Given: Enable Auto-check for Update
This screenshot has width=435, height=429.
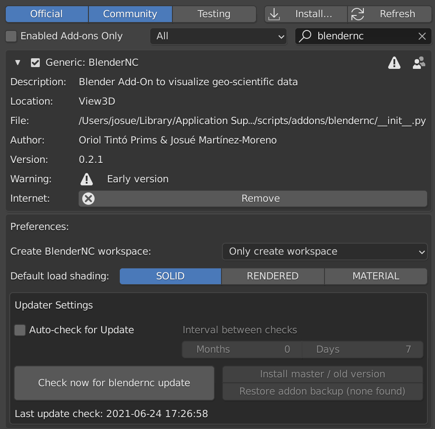Looking at the screenshot, I should pos(20,330).
